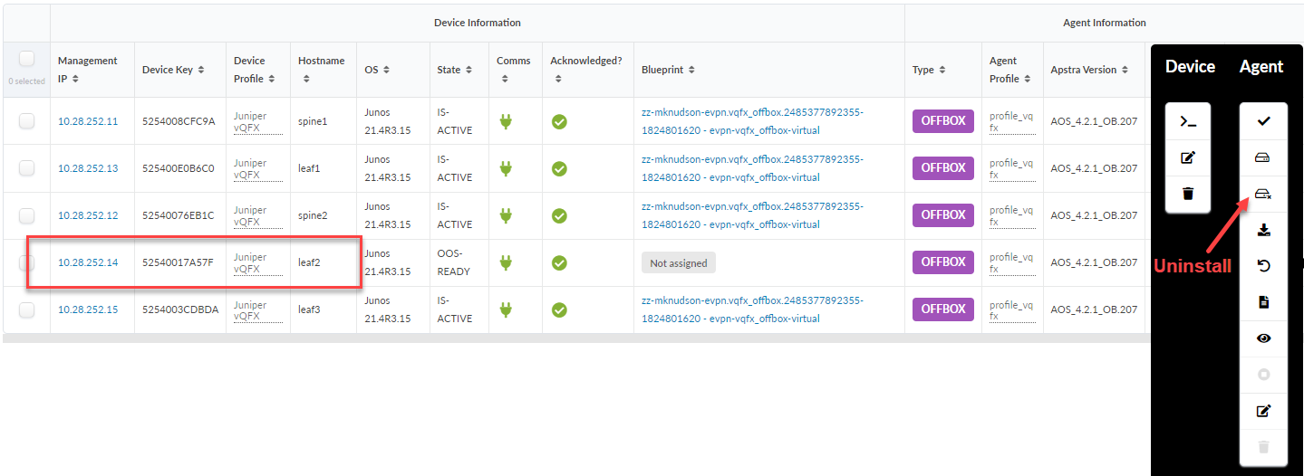Click the Agent checkmark icon
This screenshot has width=1304, height=476.
[1263, 121]
